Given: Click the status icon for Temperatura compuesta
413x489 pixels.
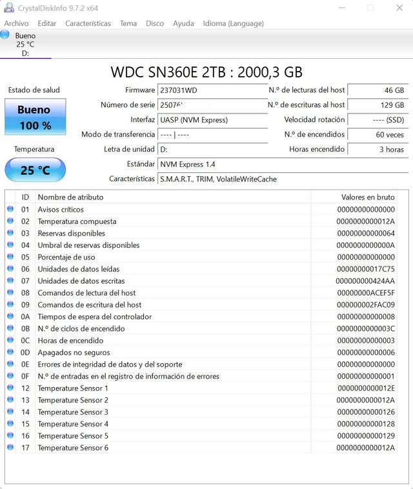Looking at the screenshot, I should (x=10, y=221).
